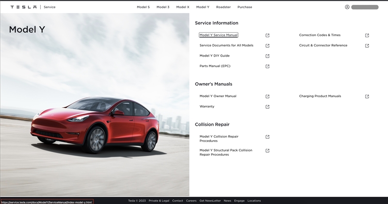The height and width of the screenshot is (204, 388).
Task: Click the Tesla logo in header
Action: 23,7
